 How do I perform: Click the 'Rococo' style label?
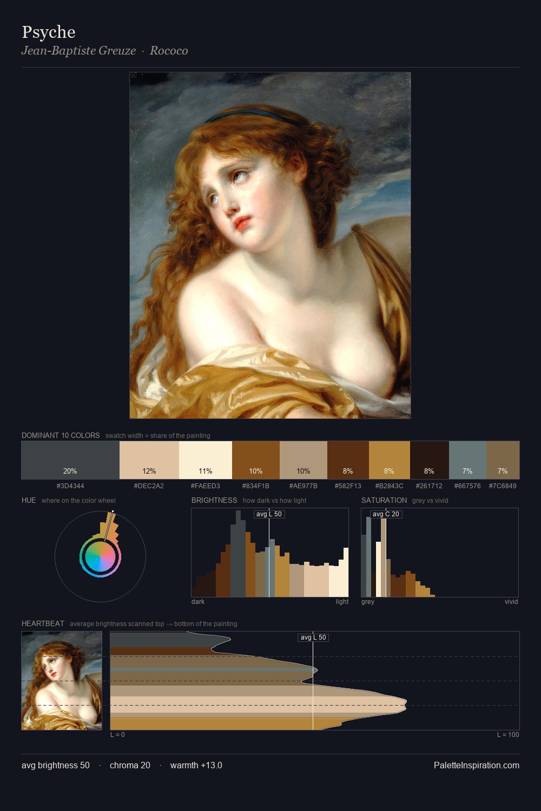[169, 51]
